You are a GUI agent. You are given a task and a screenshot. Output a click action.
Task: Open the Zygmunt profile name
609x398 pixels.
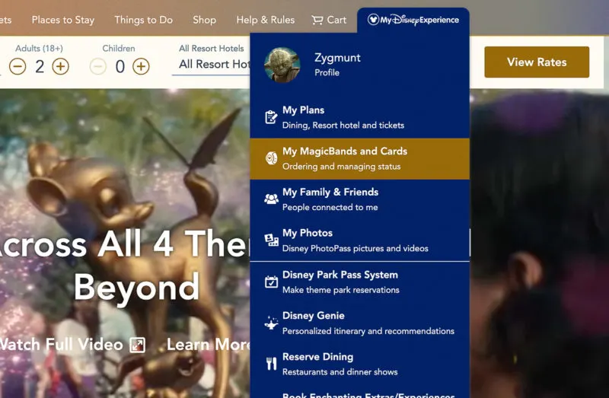coord(337,58)
